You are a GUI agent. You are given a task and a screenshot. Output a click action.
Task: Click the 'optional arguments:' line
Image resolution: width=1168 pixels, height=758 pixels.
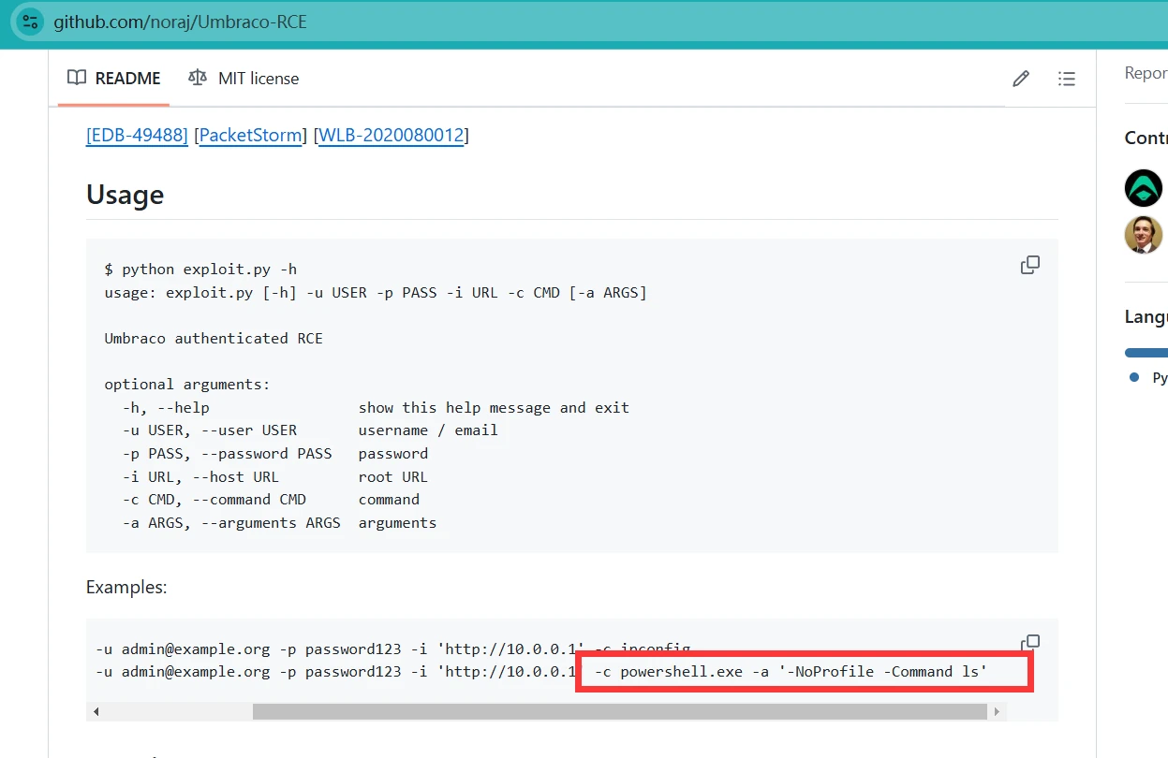tap(186, 384)
